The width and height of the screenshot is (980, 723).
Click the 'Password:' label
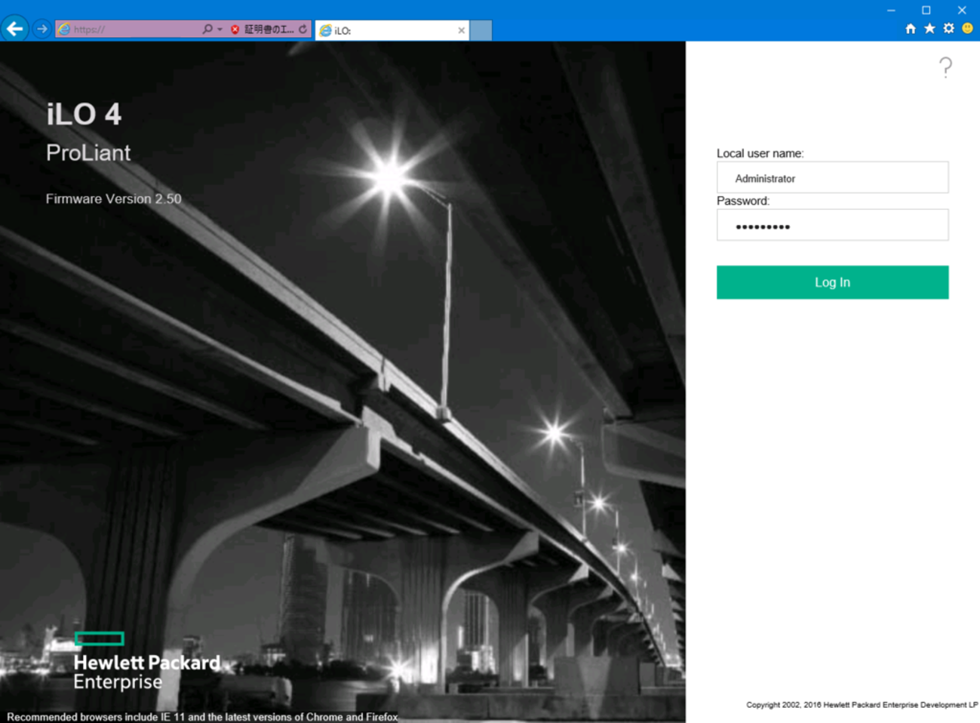[x=743, y=201]
